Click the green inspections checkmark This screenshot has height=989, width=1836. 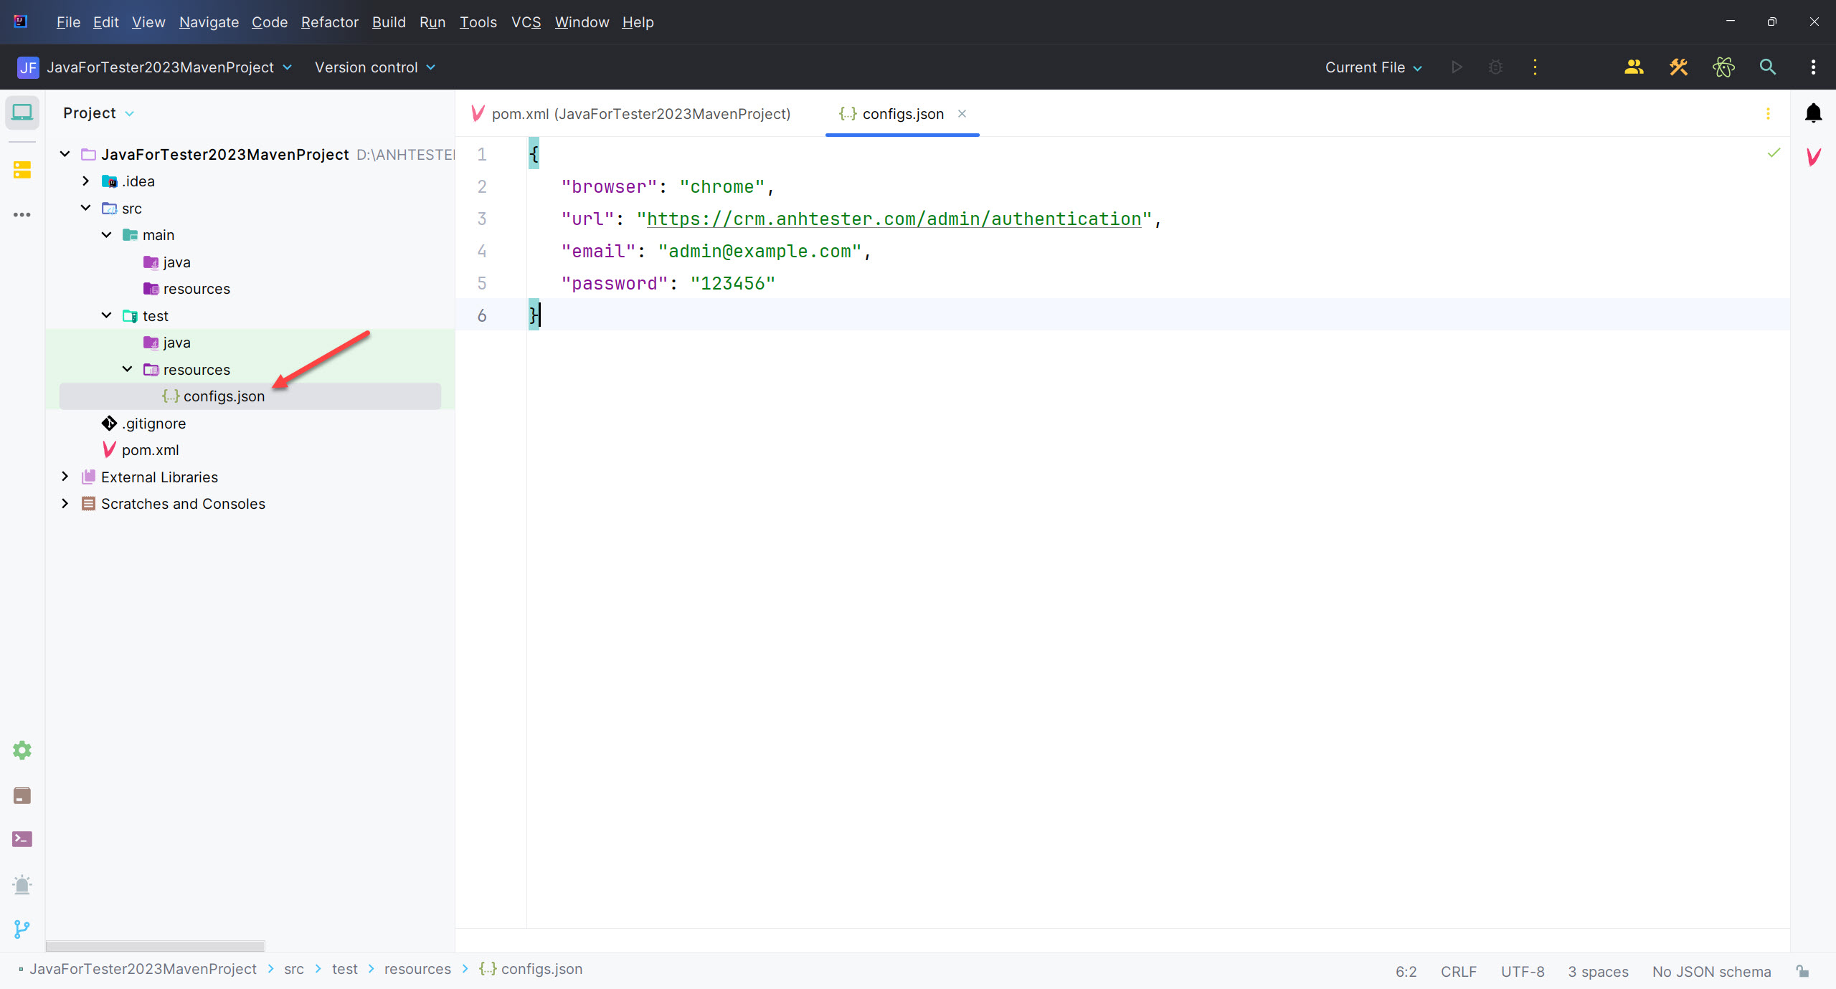click(1774, 153)
